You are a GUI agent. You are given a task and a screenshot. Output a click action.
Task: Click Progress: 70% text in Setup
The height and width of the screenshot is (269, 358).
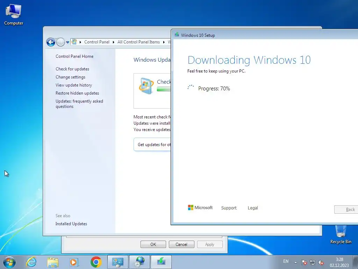[x=214, y=89]
